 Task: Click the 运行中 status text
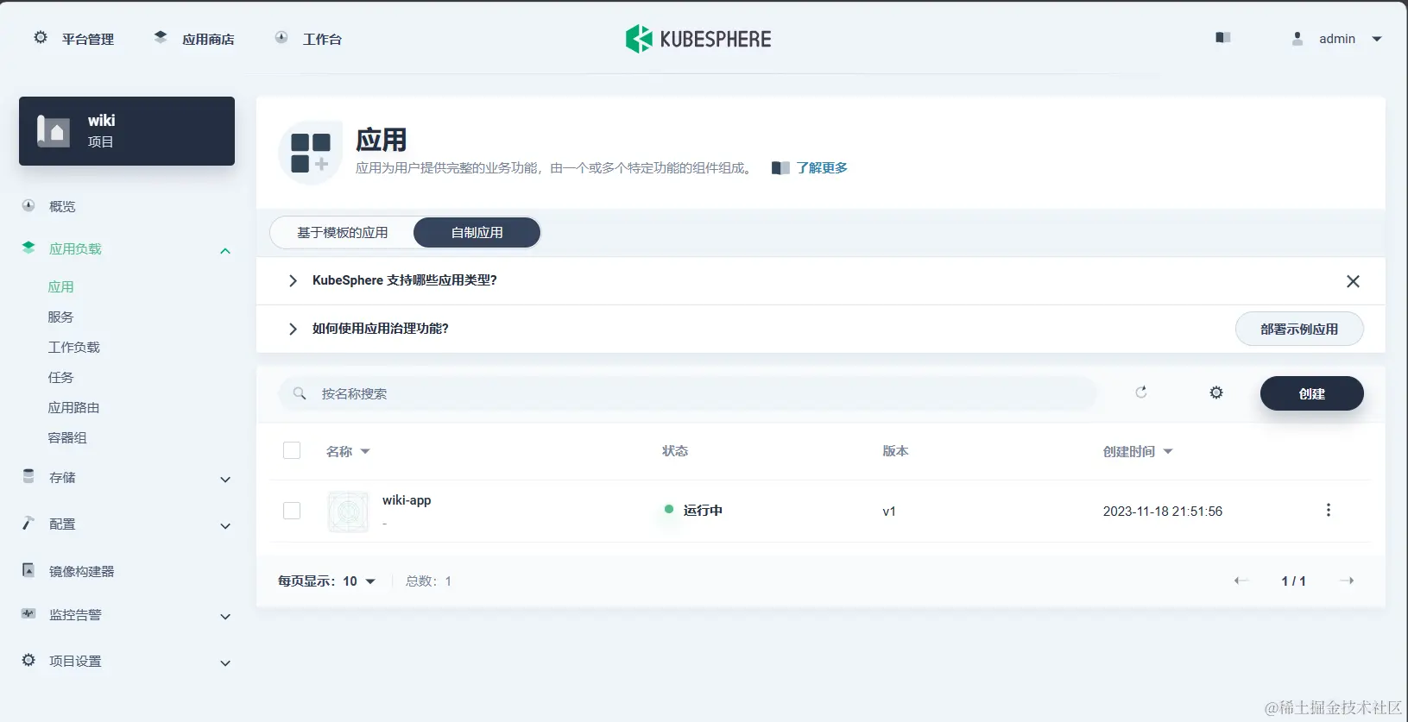click(x=703, y=510)
